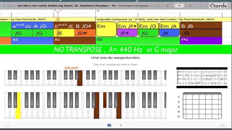Click lyric line 'Das hat verdienet meine Seel.'
The height and width of the screenshot is (130, 232).
116,64
